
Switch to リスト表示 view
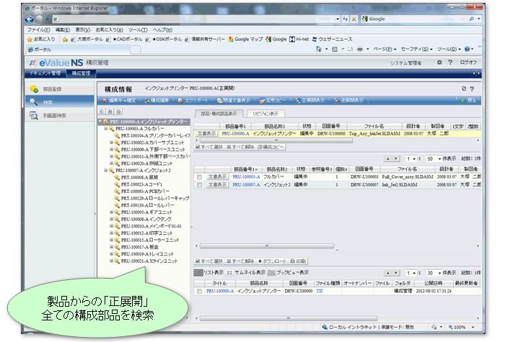[208, 273]
